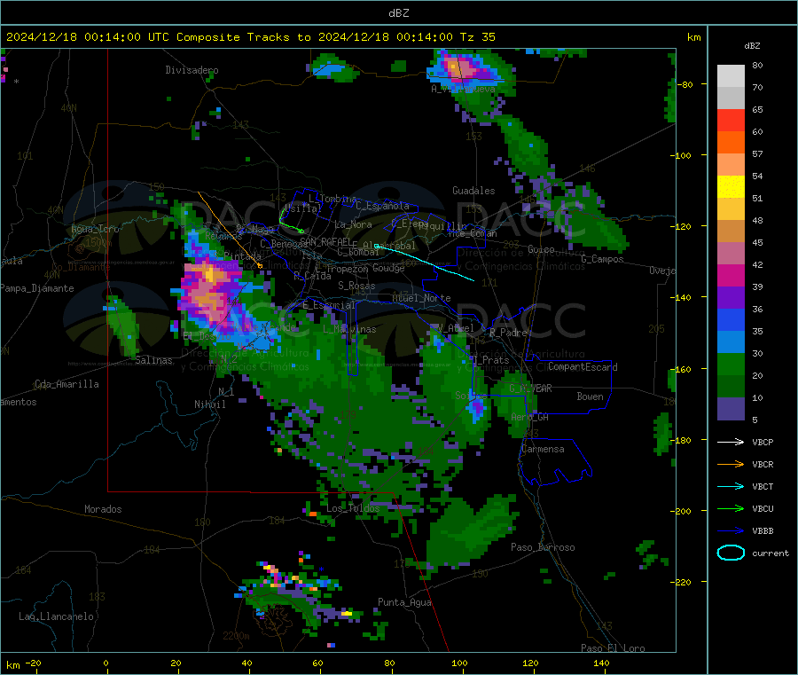Click the 'Paso_El_Loro' place label
The width and height of the screenshot is (798, 675).
pos(613,648)
